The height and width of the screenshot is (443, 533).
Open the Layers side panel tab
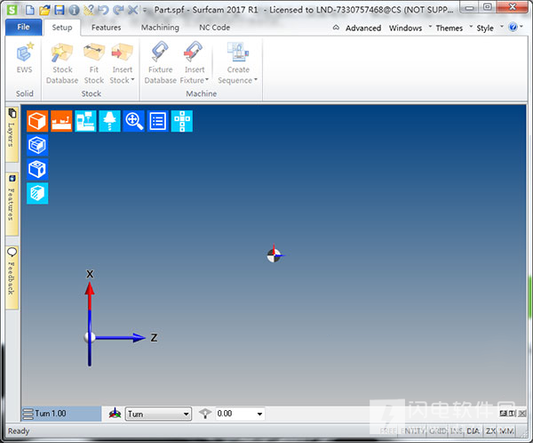point(12,134)
